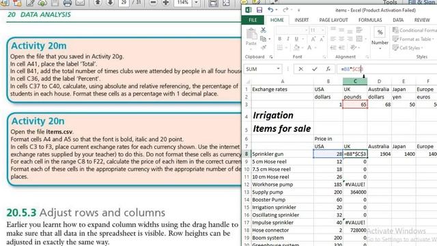Toggle Center horizontal alignment
The width and height of the screenshot is (437, 246).
[x=341, y=39]
